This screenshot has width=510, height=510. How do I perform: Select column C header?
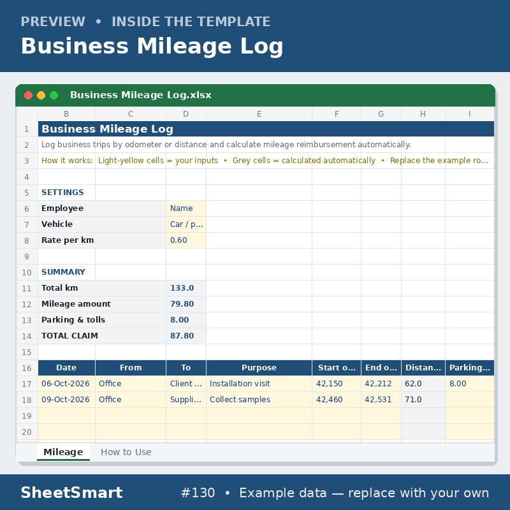(x=131, y=114)
